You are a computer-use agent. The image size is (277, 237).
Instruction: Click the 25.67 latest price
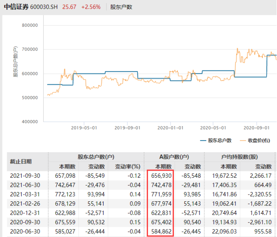click(69, 7)
